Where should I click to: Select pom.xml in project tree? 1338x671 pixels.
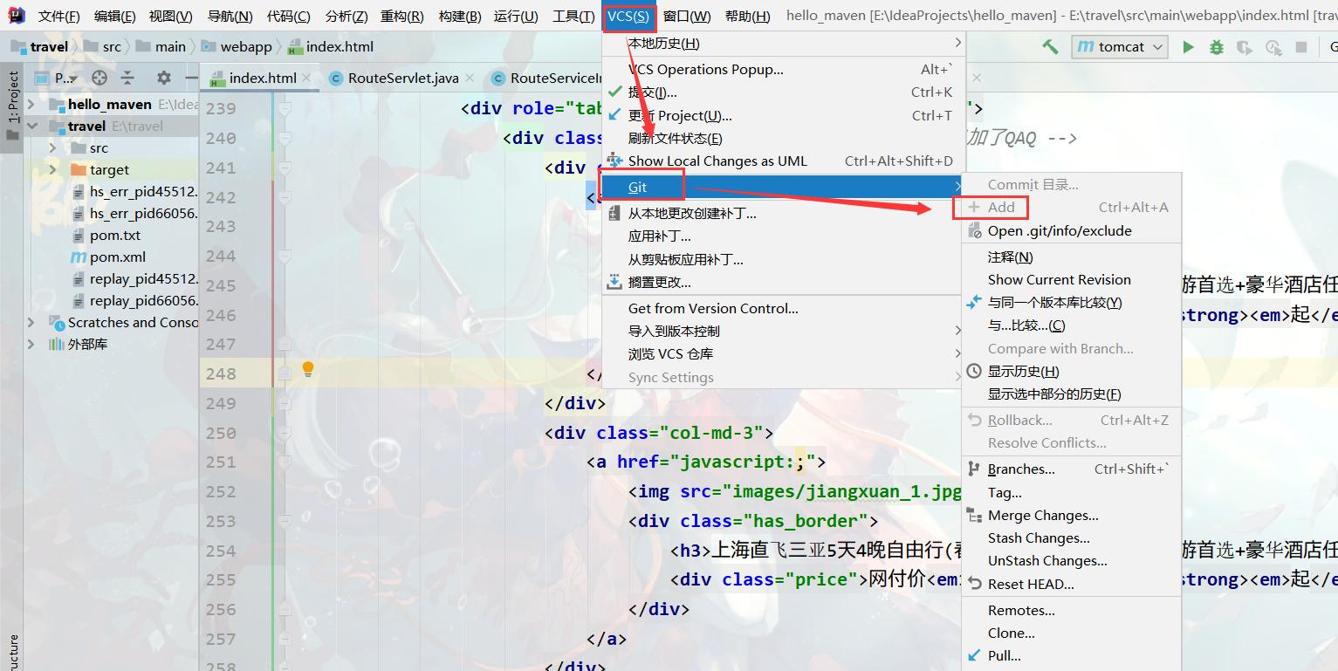(x=117, y=257)
